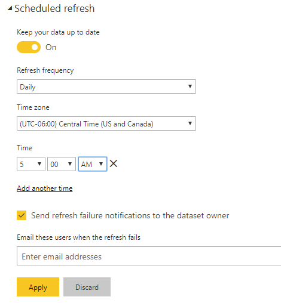Click the arrow beside minutes value 00
The width and height of the screenshot is (281, 303).
pyautogui.click(x=70, y=164)
